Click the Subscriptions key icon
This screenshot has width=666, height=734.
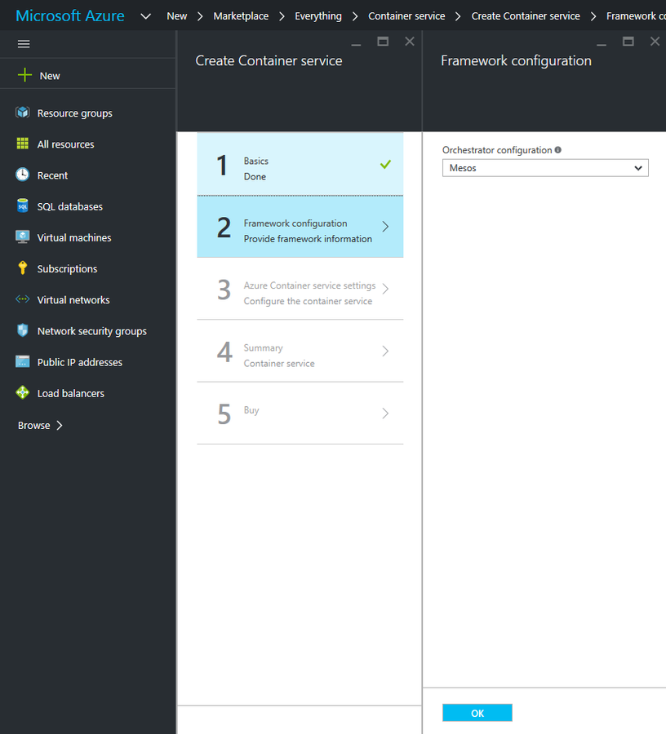[x=23, y=268]
